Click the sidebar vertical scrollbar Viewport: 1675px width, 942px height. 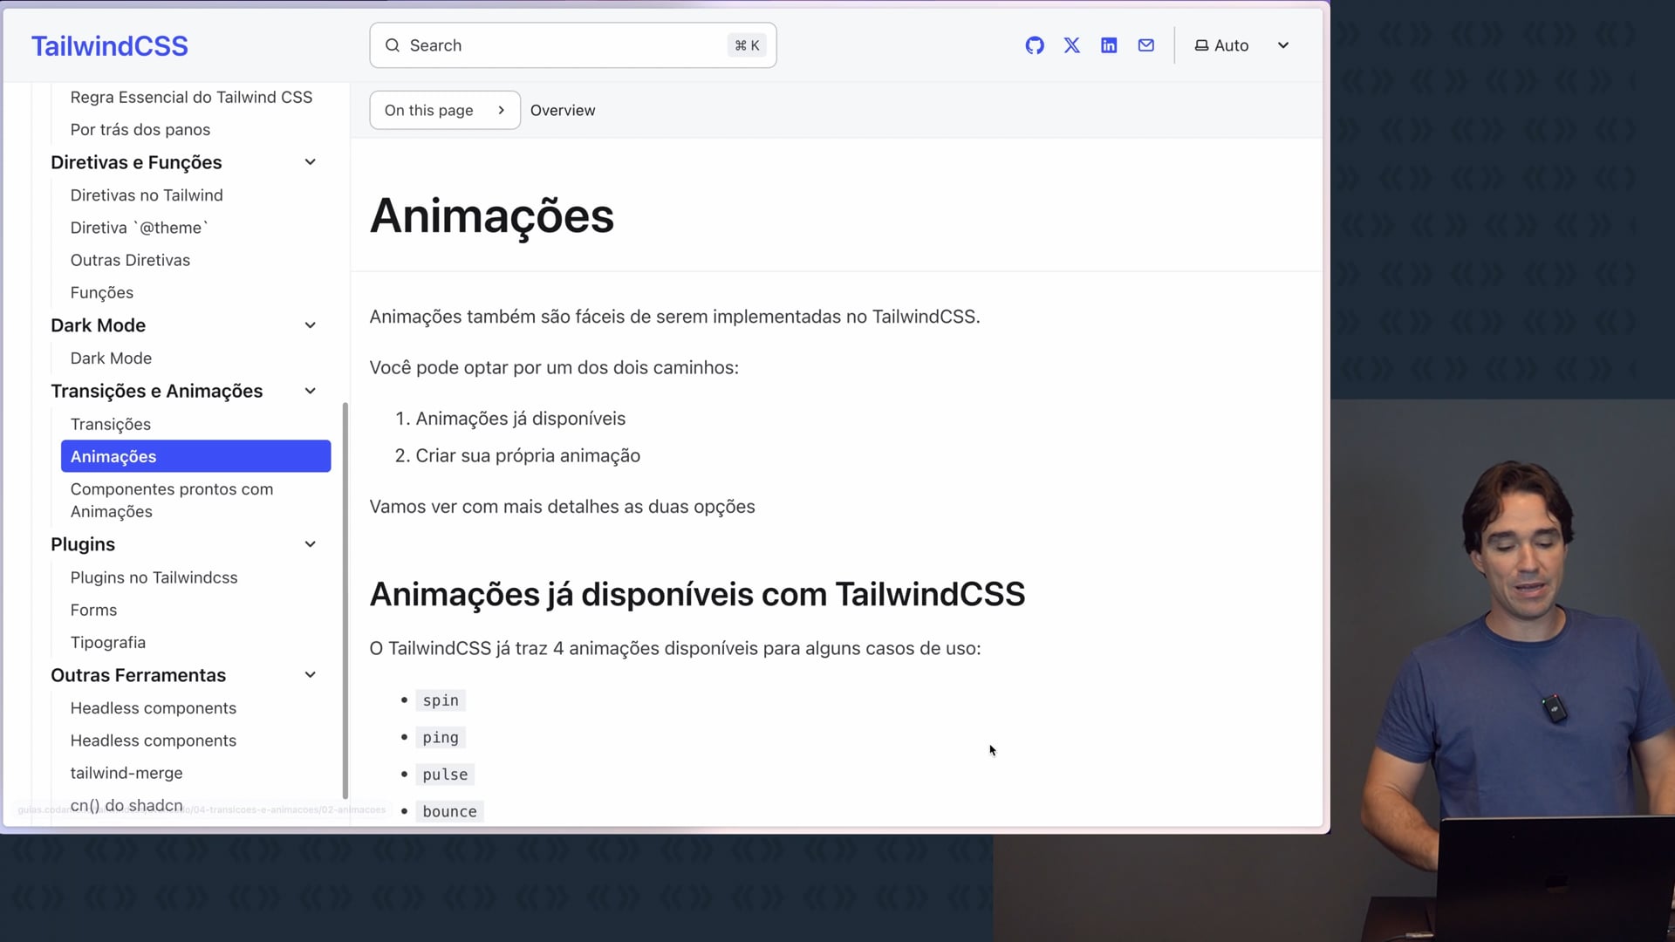coord(345,600)
